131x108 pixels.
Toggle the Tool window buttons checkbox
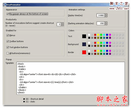point(8,47)
